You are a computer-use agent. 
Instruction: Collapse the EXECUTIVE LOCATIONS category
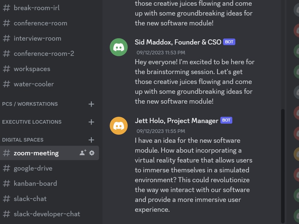(x=32, y=122)
